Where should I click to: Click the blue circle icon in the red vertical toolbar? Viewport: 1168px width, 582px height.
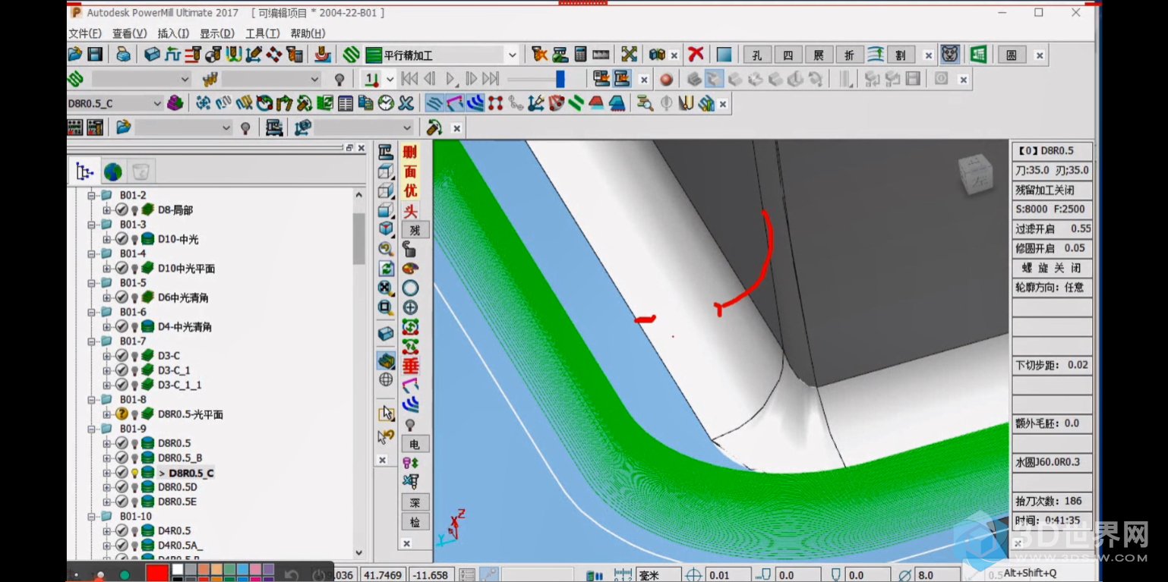(410, 288)
